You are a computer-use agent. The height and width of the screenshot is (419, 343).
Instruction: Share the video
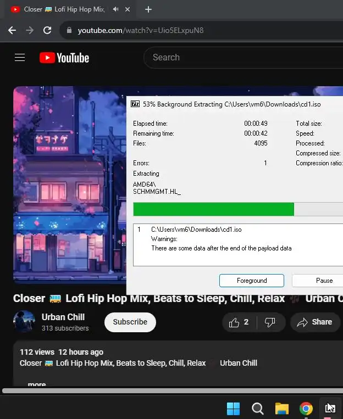314,322
